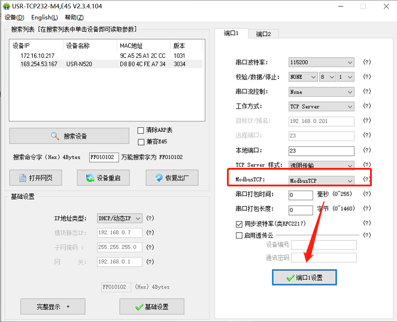Open the IP地址类型 DHCP/动态IP dropdown
This screenshot has height=322, width=397.
(x=120, y=219)
